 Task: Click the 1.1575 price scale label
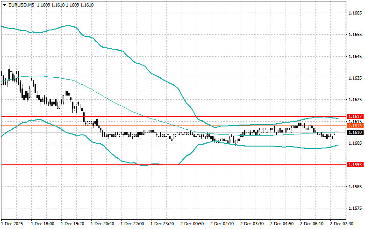point(355,208)
